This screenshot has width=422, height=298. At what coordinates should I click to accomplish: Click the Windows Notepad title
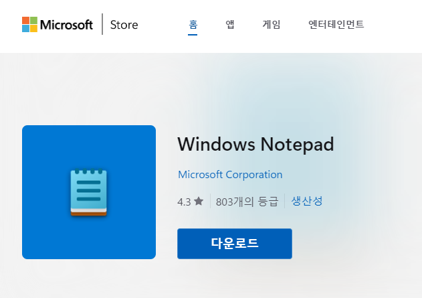[255, 145]
